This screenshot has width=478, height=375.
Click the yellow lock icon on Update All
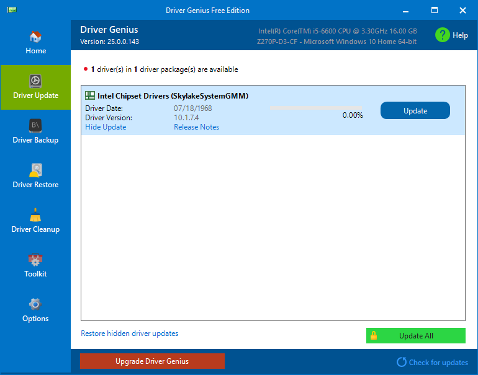pyautogui.click(x=374, y=335)
